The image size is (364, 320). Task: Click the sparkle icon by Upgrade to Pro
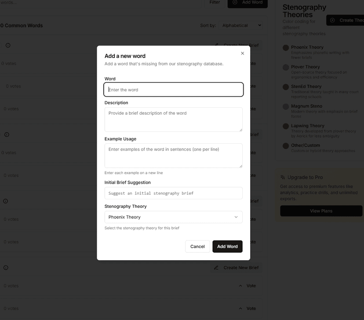tap(283, 177)
